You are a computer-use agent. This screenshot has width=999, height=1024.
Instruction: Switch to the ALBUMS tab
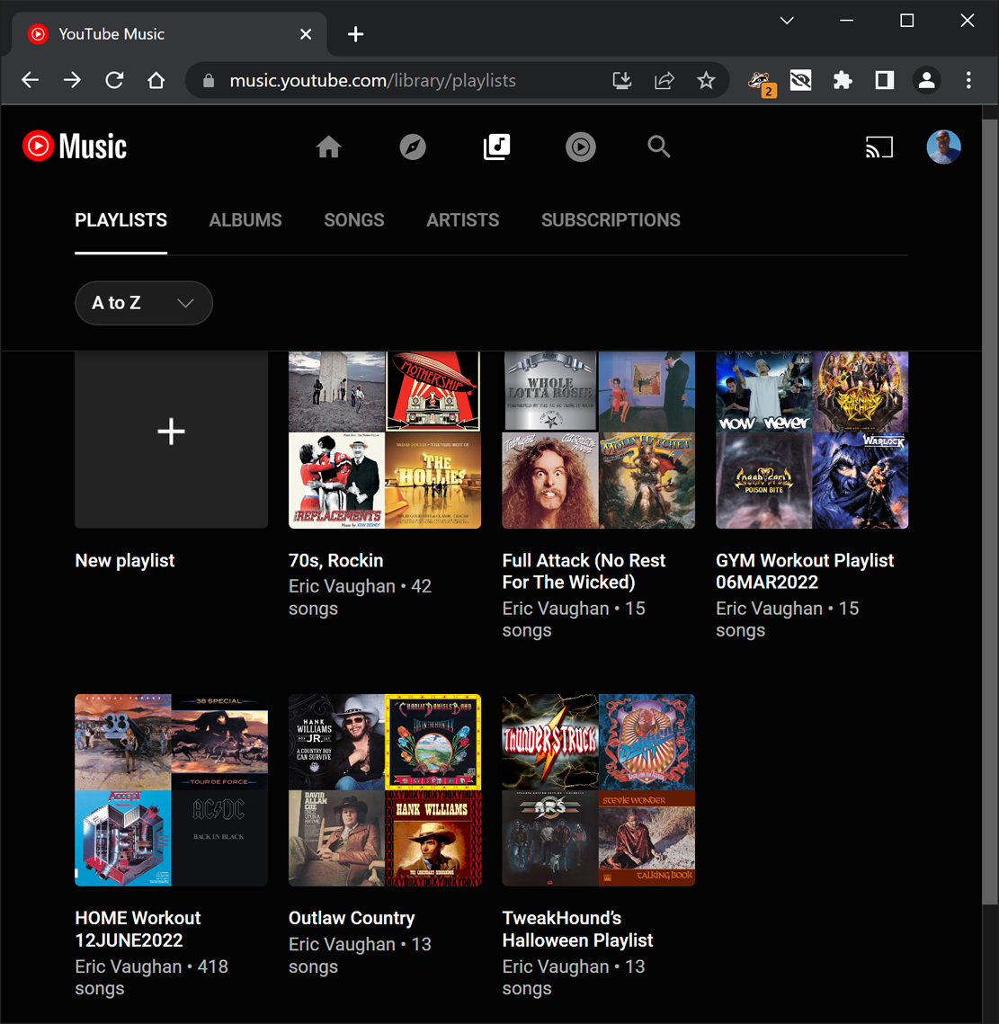(245, 220)
